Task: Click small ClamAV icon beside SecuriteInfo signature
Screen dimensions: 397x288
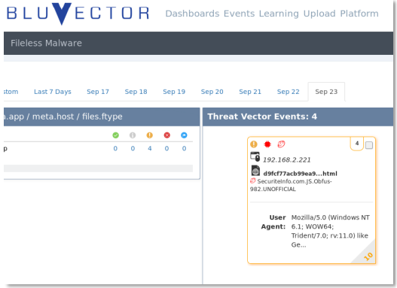Action: pos(253,180)
